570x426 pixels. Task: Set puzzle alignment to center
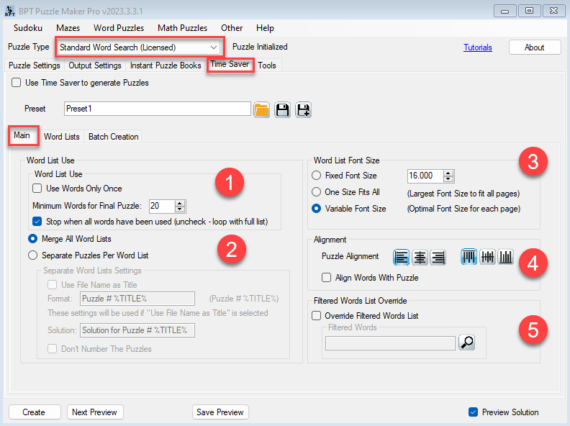pos(420,258)
